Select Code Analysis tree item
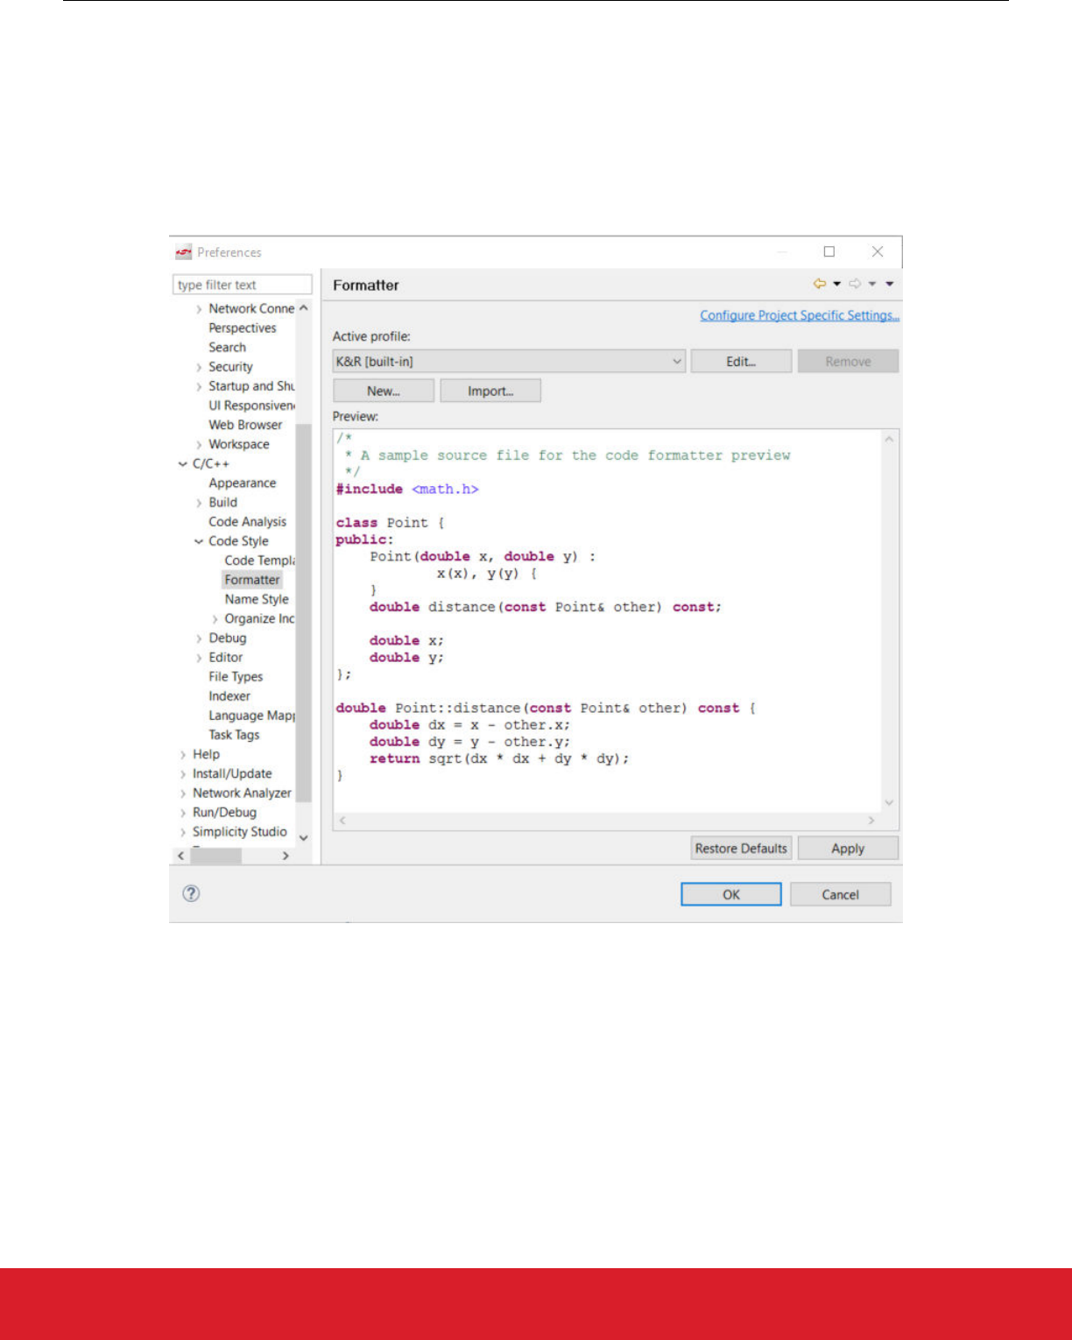The width and height of the screenshot is (1072, 1340). [x=247, y=521]
